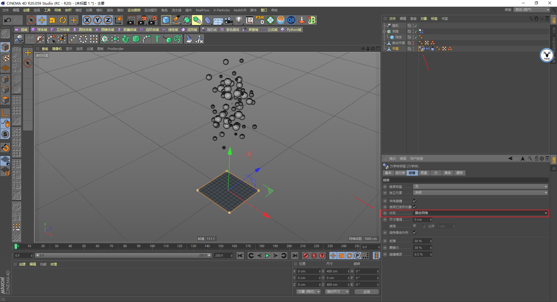Viewport: 557px width, 302px height.
Task: Open the 运动图形 menu
Action: click(x=151, y=10)
